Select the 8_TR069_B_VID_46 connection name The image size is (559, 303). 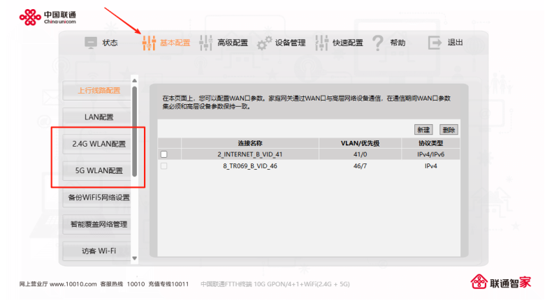tap(250, 166)
